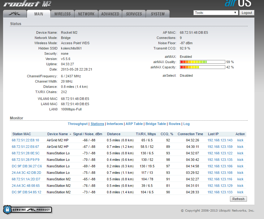Click the Logout button
264x219 pixels.
pyautogui.click(x=247, y=13)
